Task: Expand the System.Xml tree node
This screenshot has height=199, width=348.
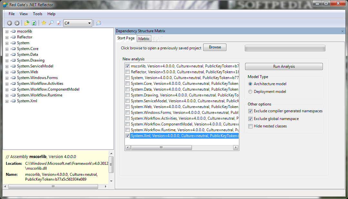Action: pyautogui.click(x=7, y=101)
